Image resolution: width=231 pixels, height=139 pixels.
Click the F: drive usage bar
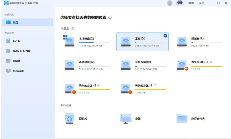click(x=207, y=43)
